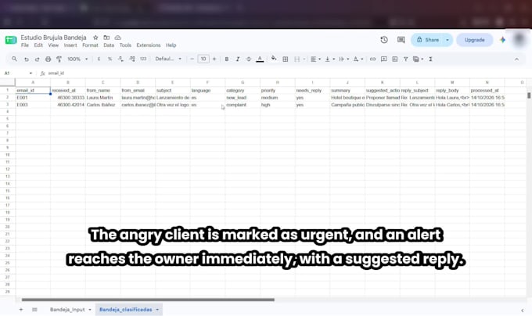Click the Print icon
The height and width of the screenshot is (316, 532).
49,59
